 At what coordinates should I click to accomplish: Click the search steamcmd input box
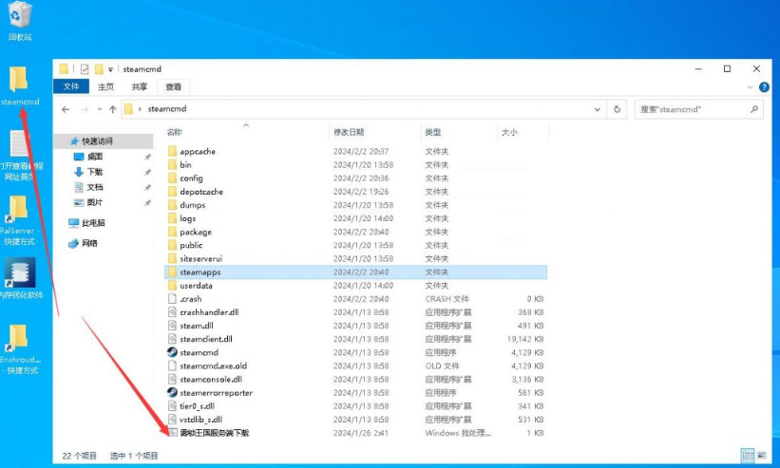[694, 109]
